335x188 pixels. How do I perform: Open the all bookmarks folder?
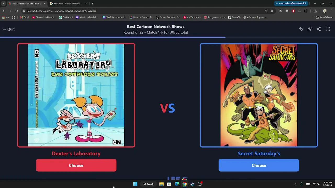pyautogui.click(x=324, y=17)
